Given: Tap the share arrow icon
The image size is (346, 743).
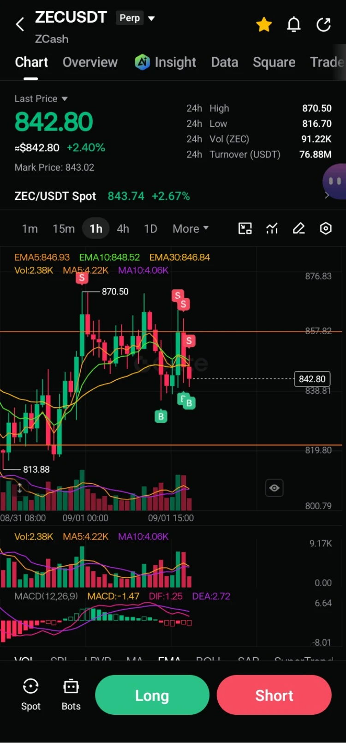Looking at the screenshot, I should (x=324, y=24).
